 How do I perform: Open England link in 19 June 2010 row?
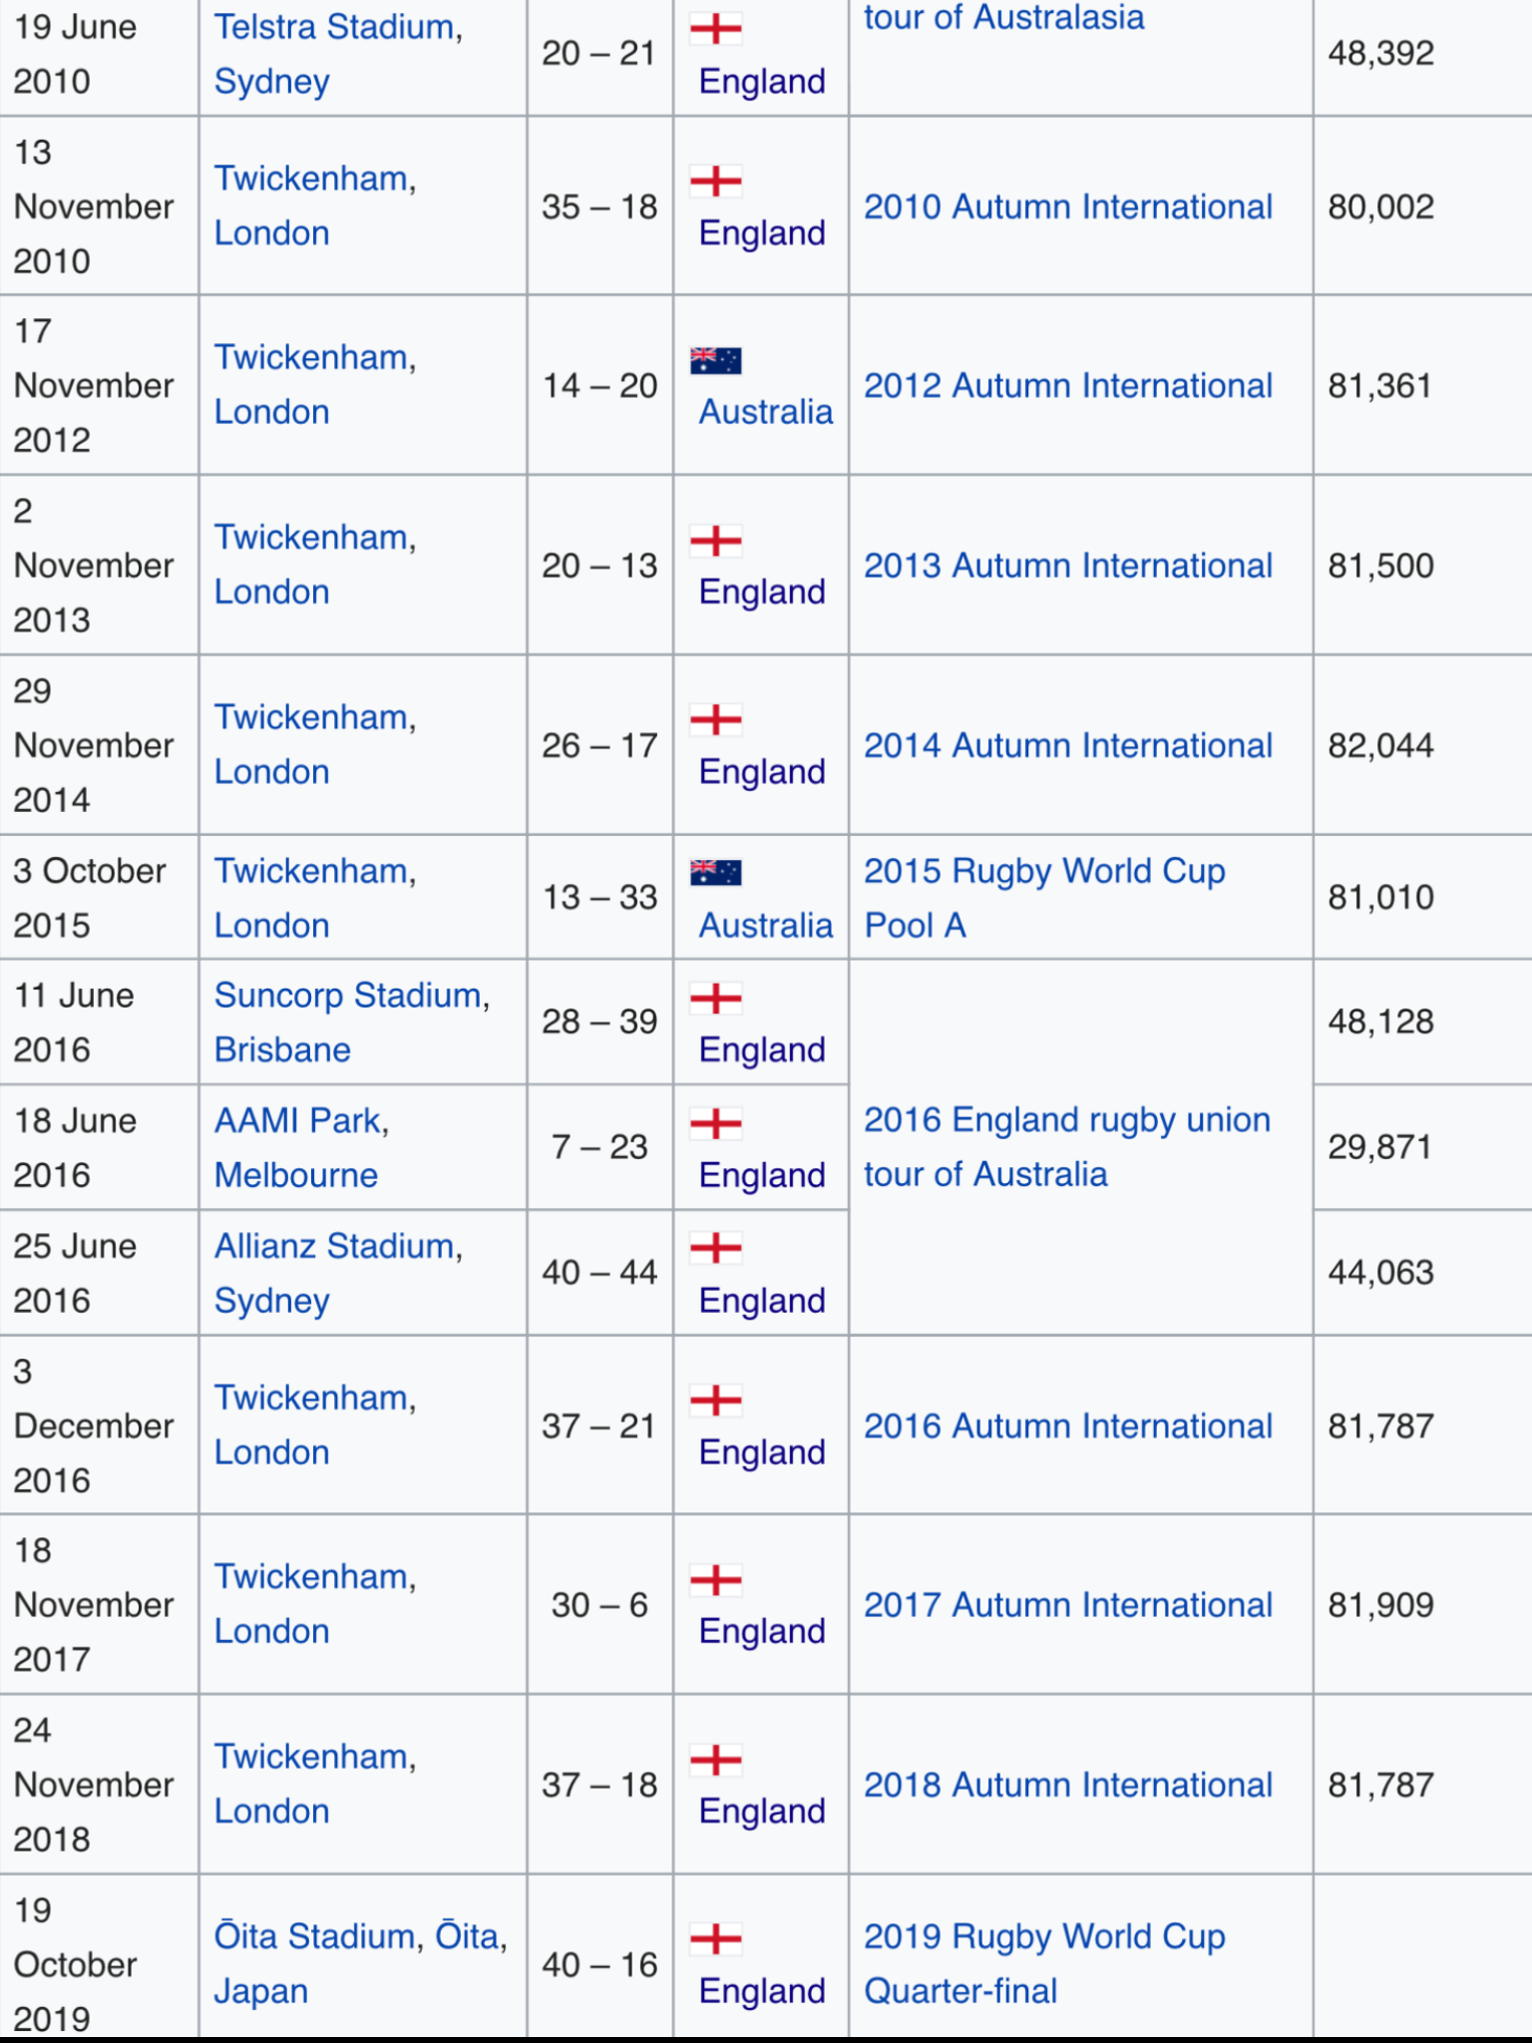pyautogui.click(x=762, y=81)
